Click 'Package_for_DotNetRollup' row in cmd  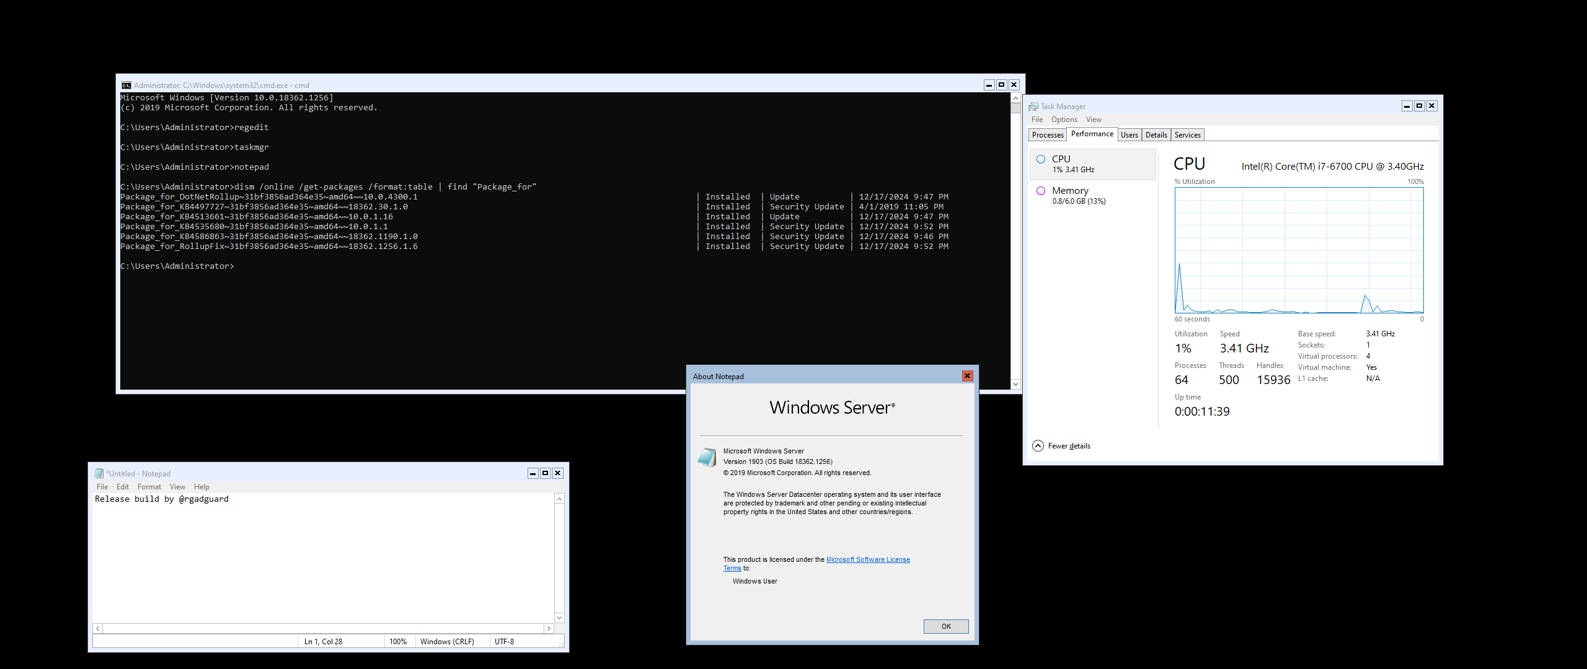pos(534,197)
